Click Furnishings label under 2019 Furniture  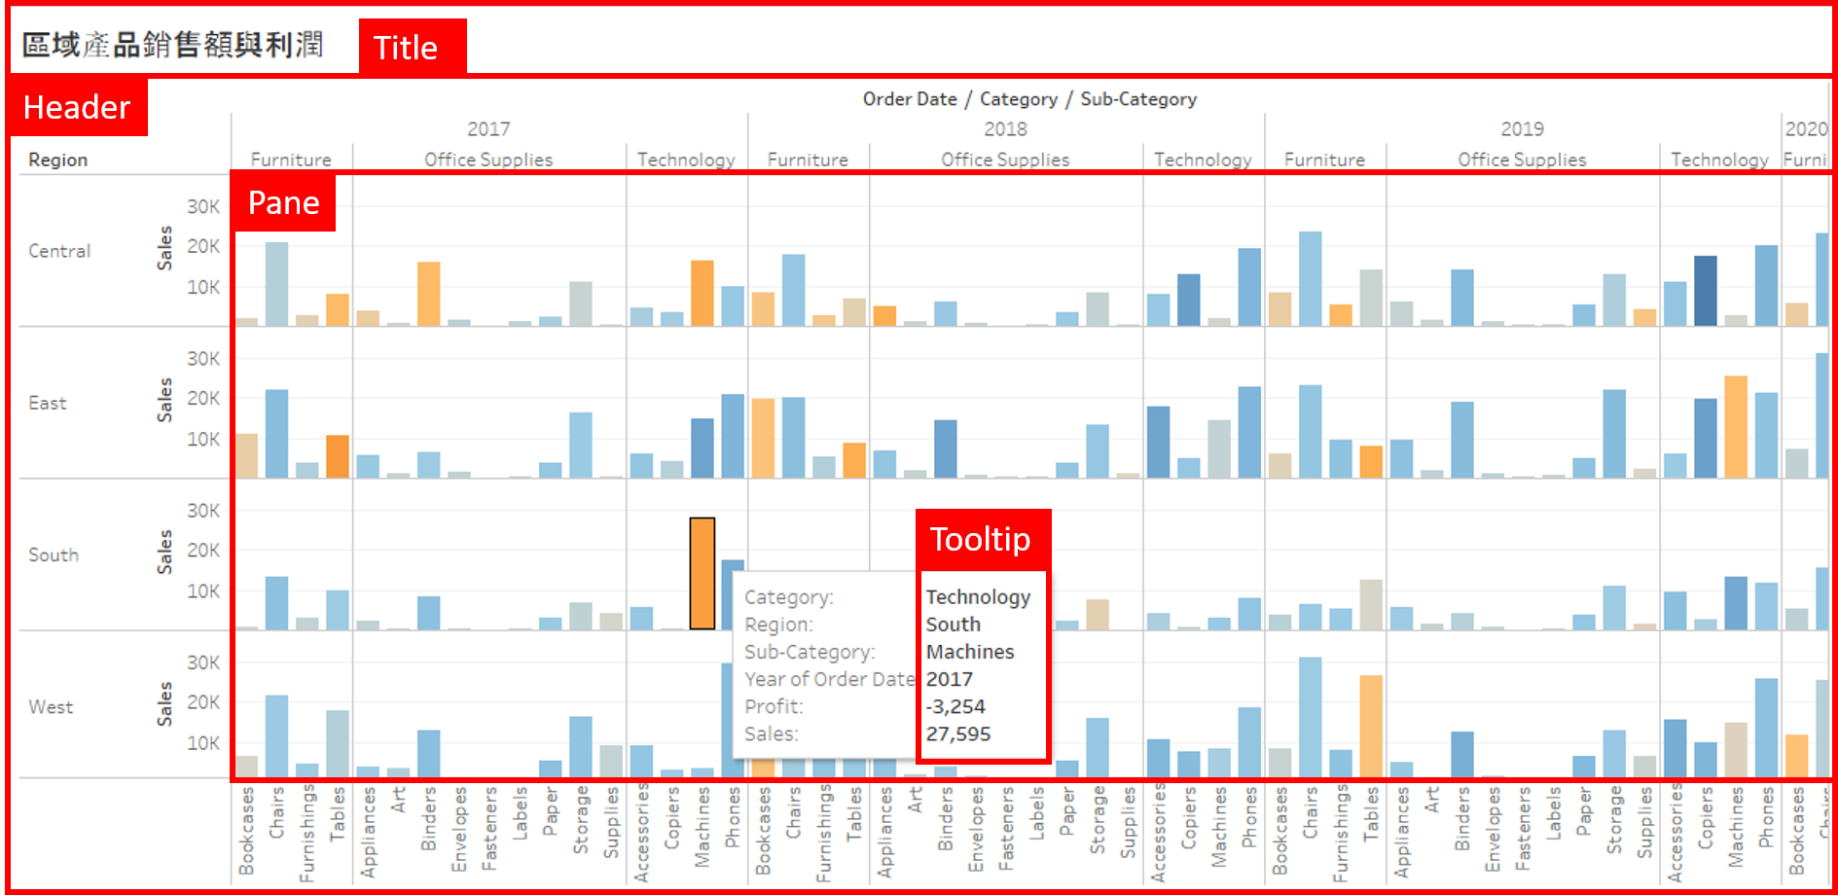click(x=1340, y=834)
